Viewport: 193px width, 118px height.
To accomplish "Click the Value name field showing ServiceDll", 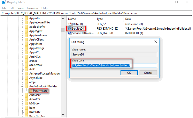I will point(115,54).
